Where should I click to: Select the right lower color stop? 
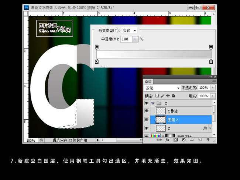[211, 61]
